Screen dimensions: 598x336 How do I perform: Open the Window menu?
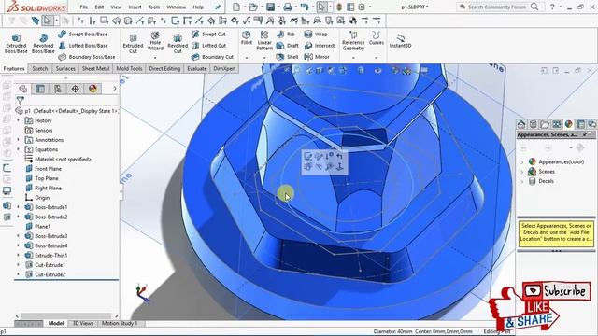[177, 7]
